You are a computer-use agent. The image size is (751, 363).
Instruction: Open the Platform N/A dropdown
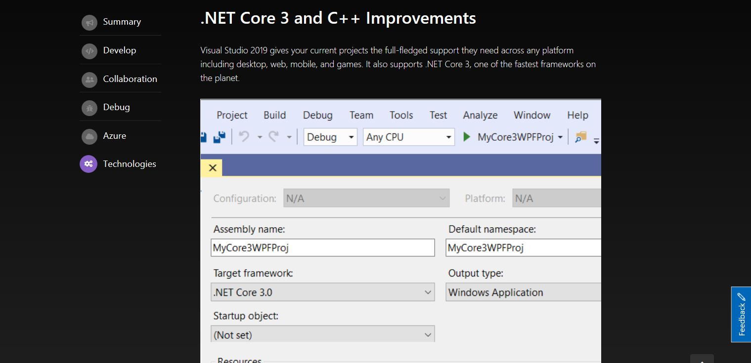click(557, 199)
